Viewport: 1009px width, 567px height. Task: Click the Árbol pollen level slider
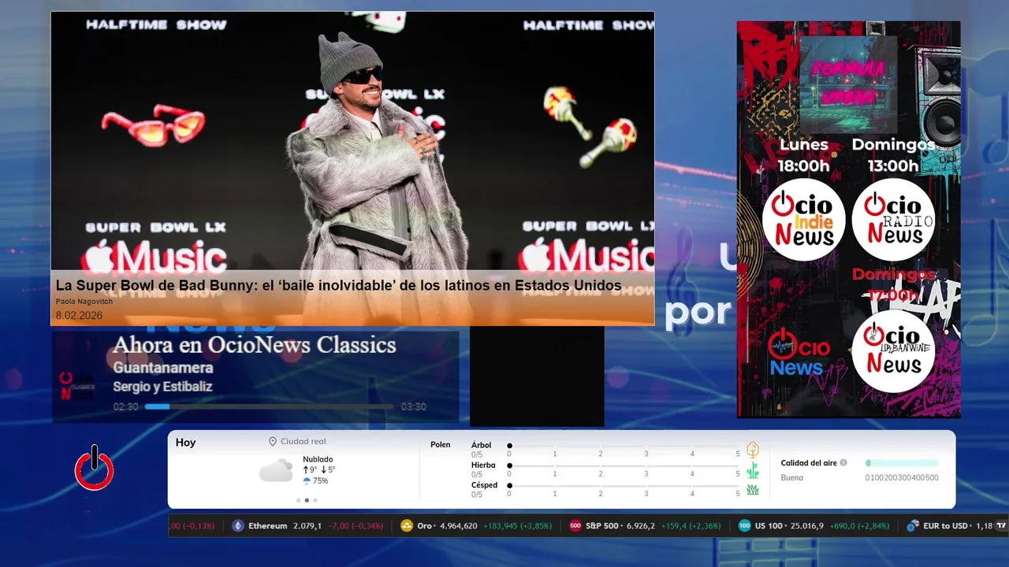click(624, 446)
